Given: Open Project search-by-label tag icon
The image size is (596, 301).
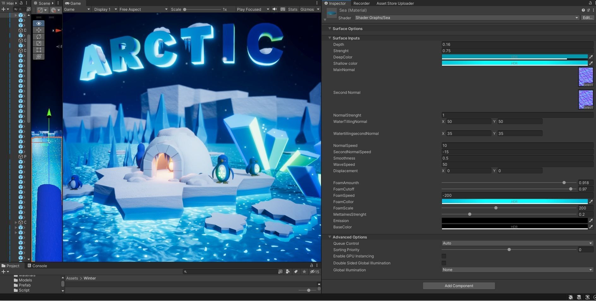Looking at the screenshot, I should pyautogui.click(x=296, y=272).
